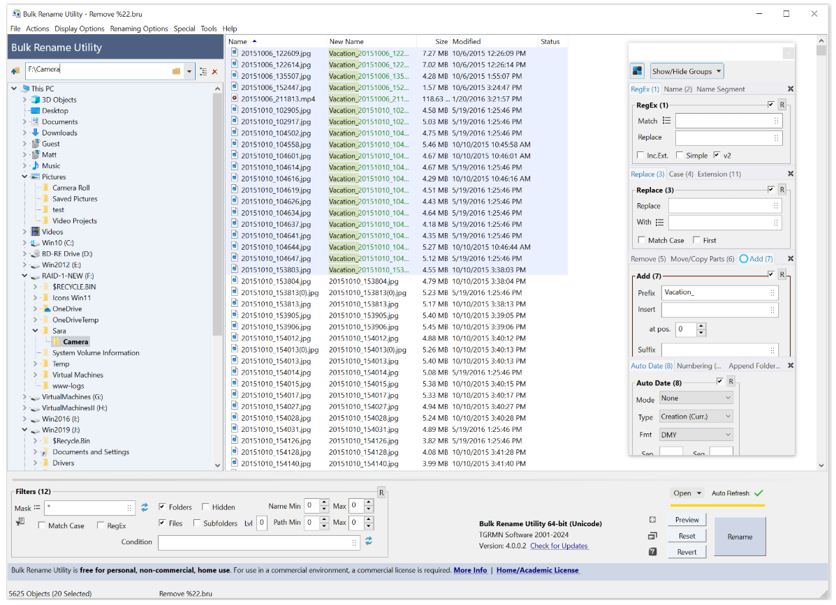Click the help question icon left of Revert
This screenshot has height=605, width=836.
[x=652, y=552]
